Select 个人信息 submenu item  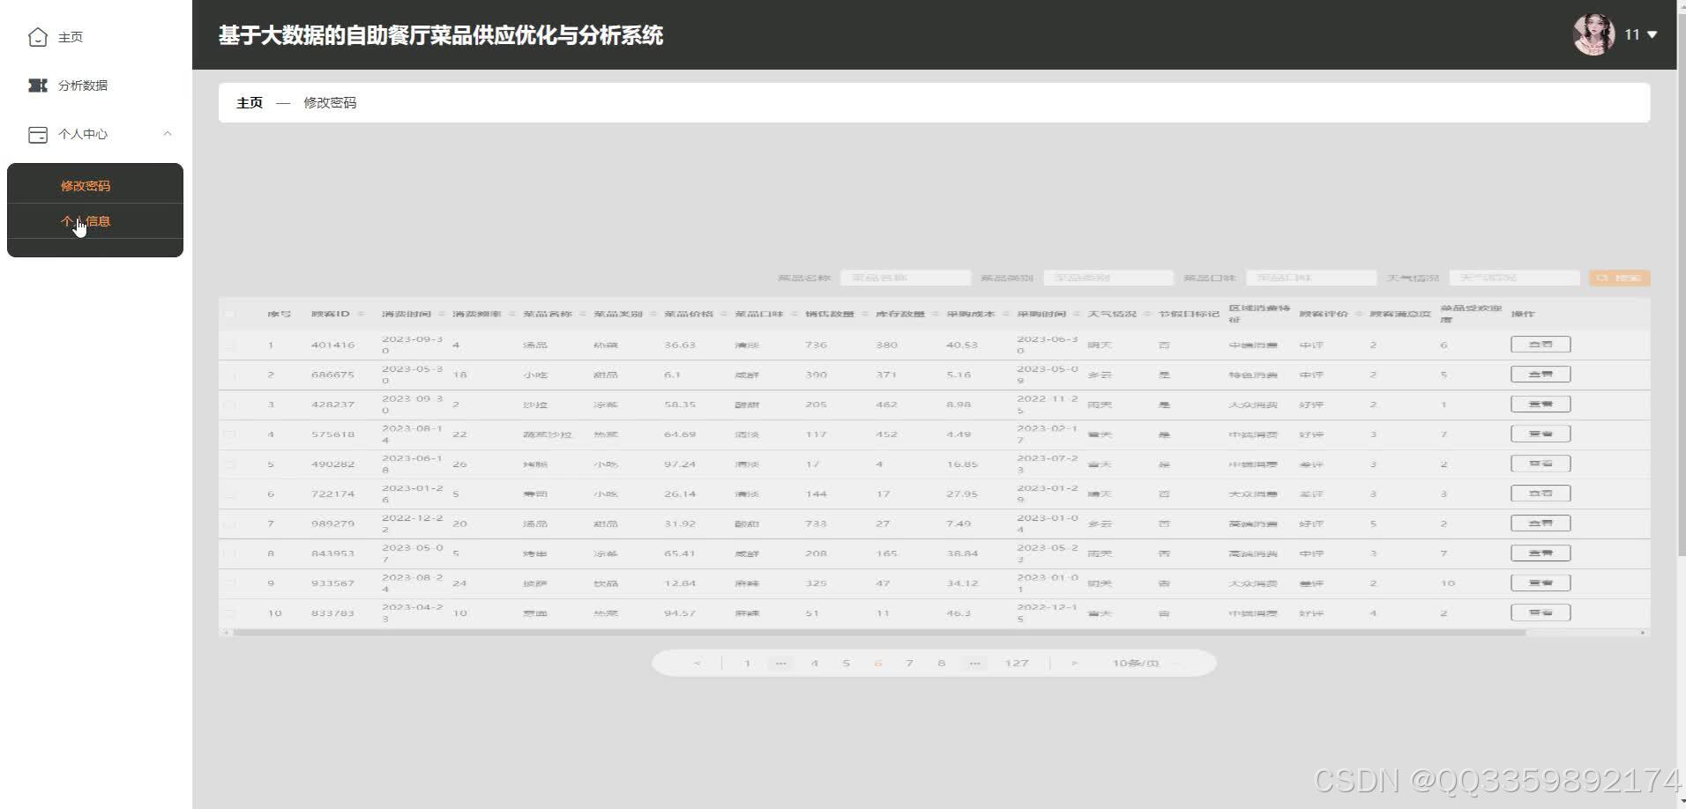click(86, 221)
